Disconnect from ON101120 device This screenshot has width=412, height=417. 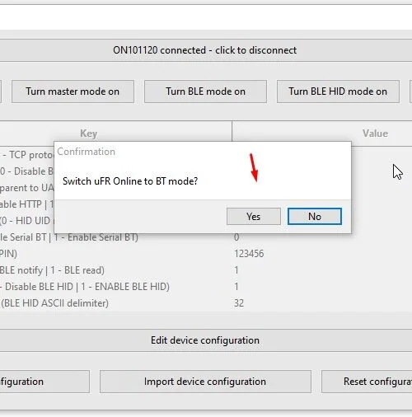[x=205, y=50]
